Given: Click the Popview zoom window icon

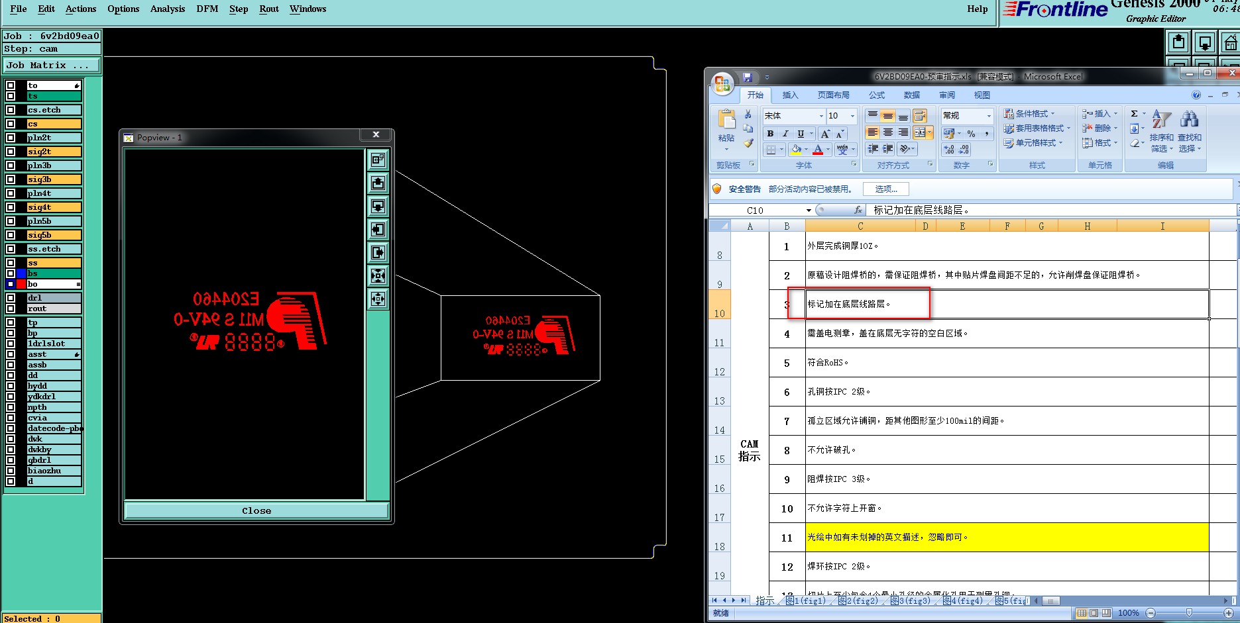Looking at the screenshot, I should [378, 160].
